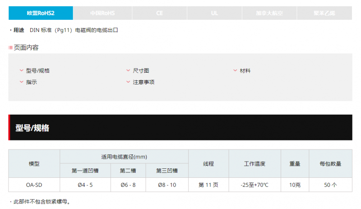
Task: Switch to the UL tab
Action: [x=214, y=13]
